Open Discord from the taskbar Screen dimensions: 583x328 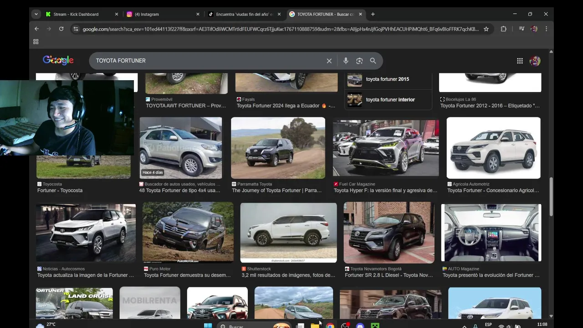point(360,326)
